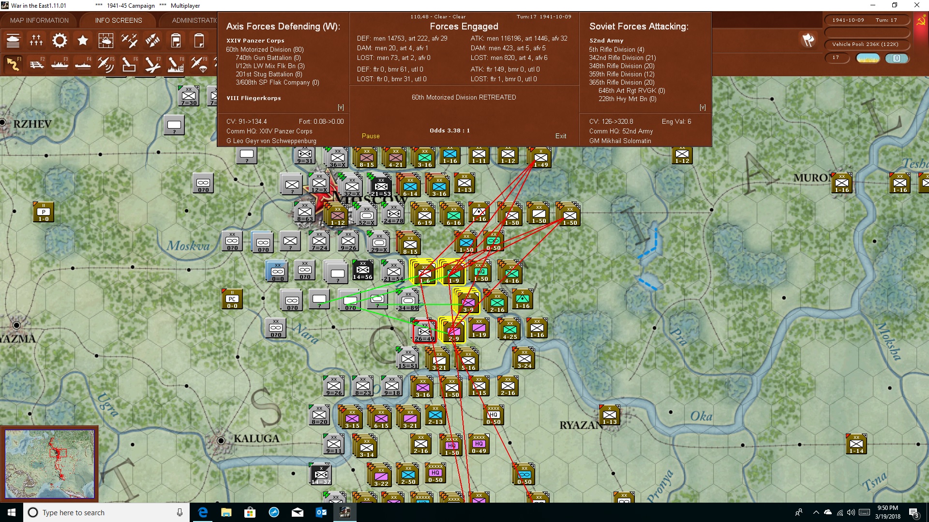Open File Explorer from taskbar

coord(226,512)
